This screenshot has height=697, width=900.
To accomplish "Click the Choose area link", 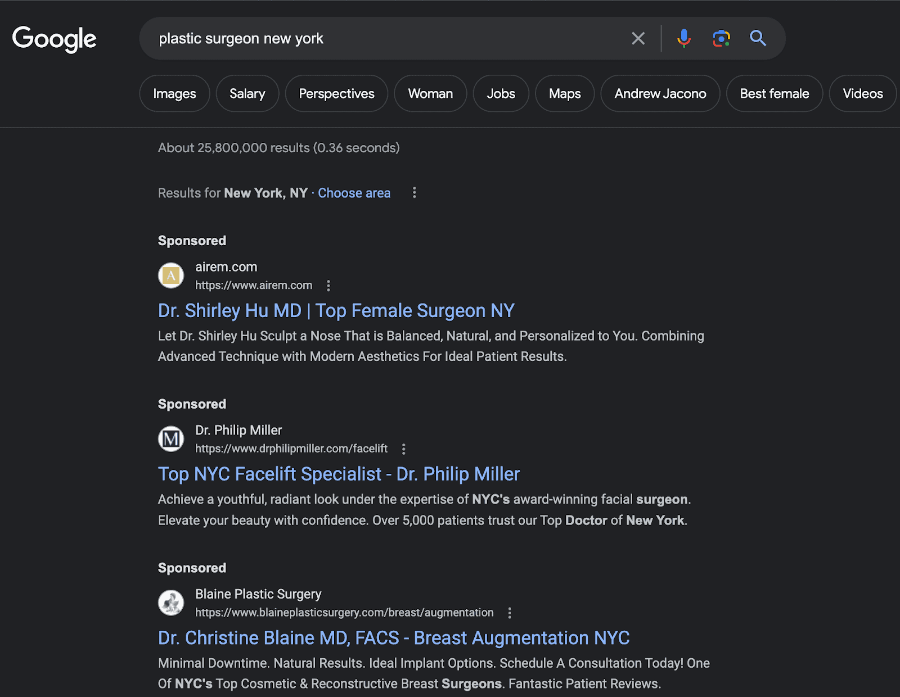I will [x=354, y=193].
